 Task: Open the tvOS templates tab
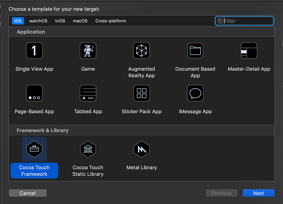(60, 21)
